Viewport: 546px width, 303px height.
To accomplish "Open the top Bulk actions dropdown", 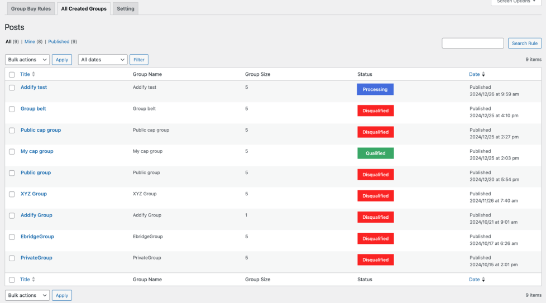I will pyautogui.click(x=27, y=60).
